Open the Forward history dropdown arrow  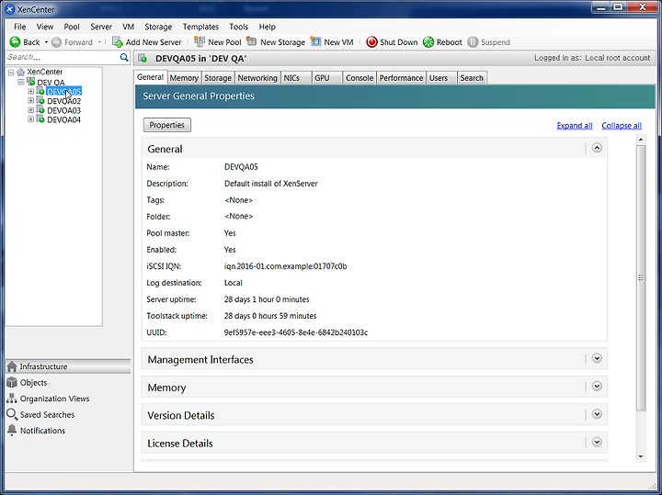[99, 42]
